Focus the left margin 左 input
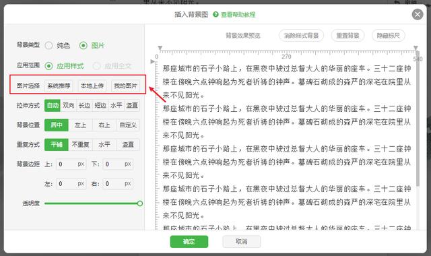This screenshot has width=431, height=256. tap(71, 184)
